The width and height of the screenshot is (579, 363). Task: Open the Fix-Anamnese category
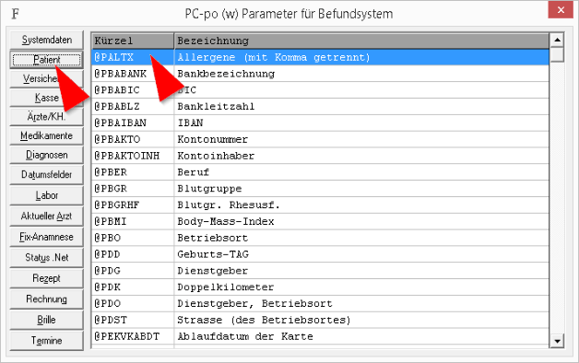46,237
